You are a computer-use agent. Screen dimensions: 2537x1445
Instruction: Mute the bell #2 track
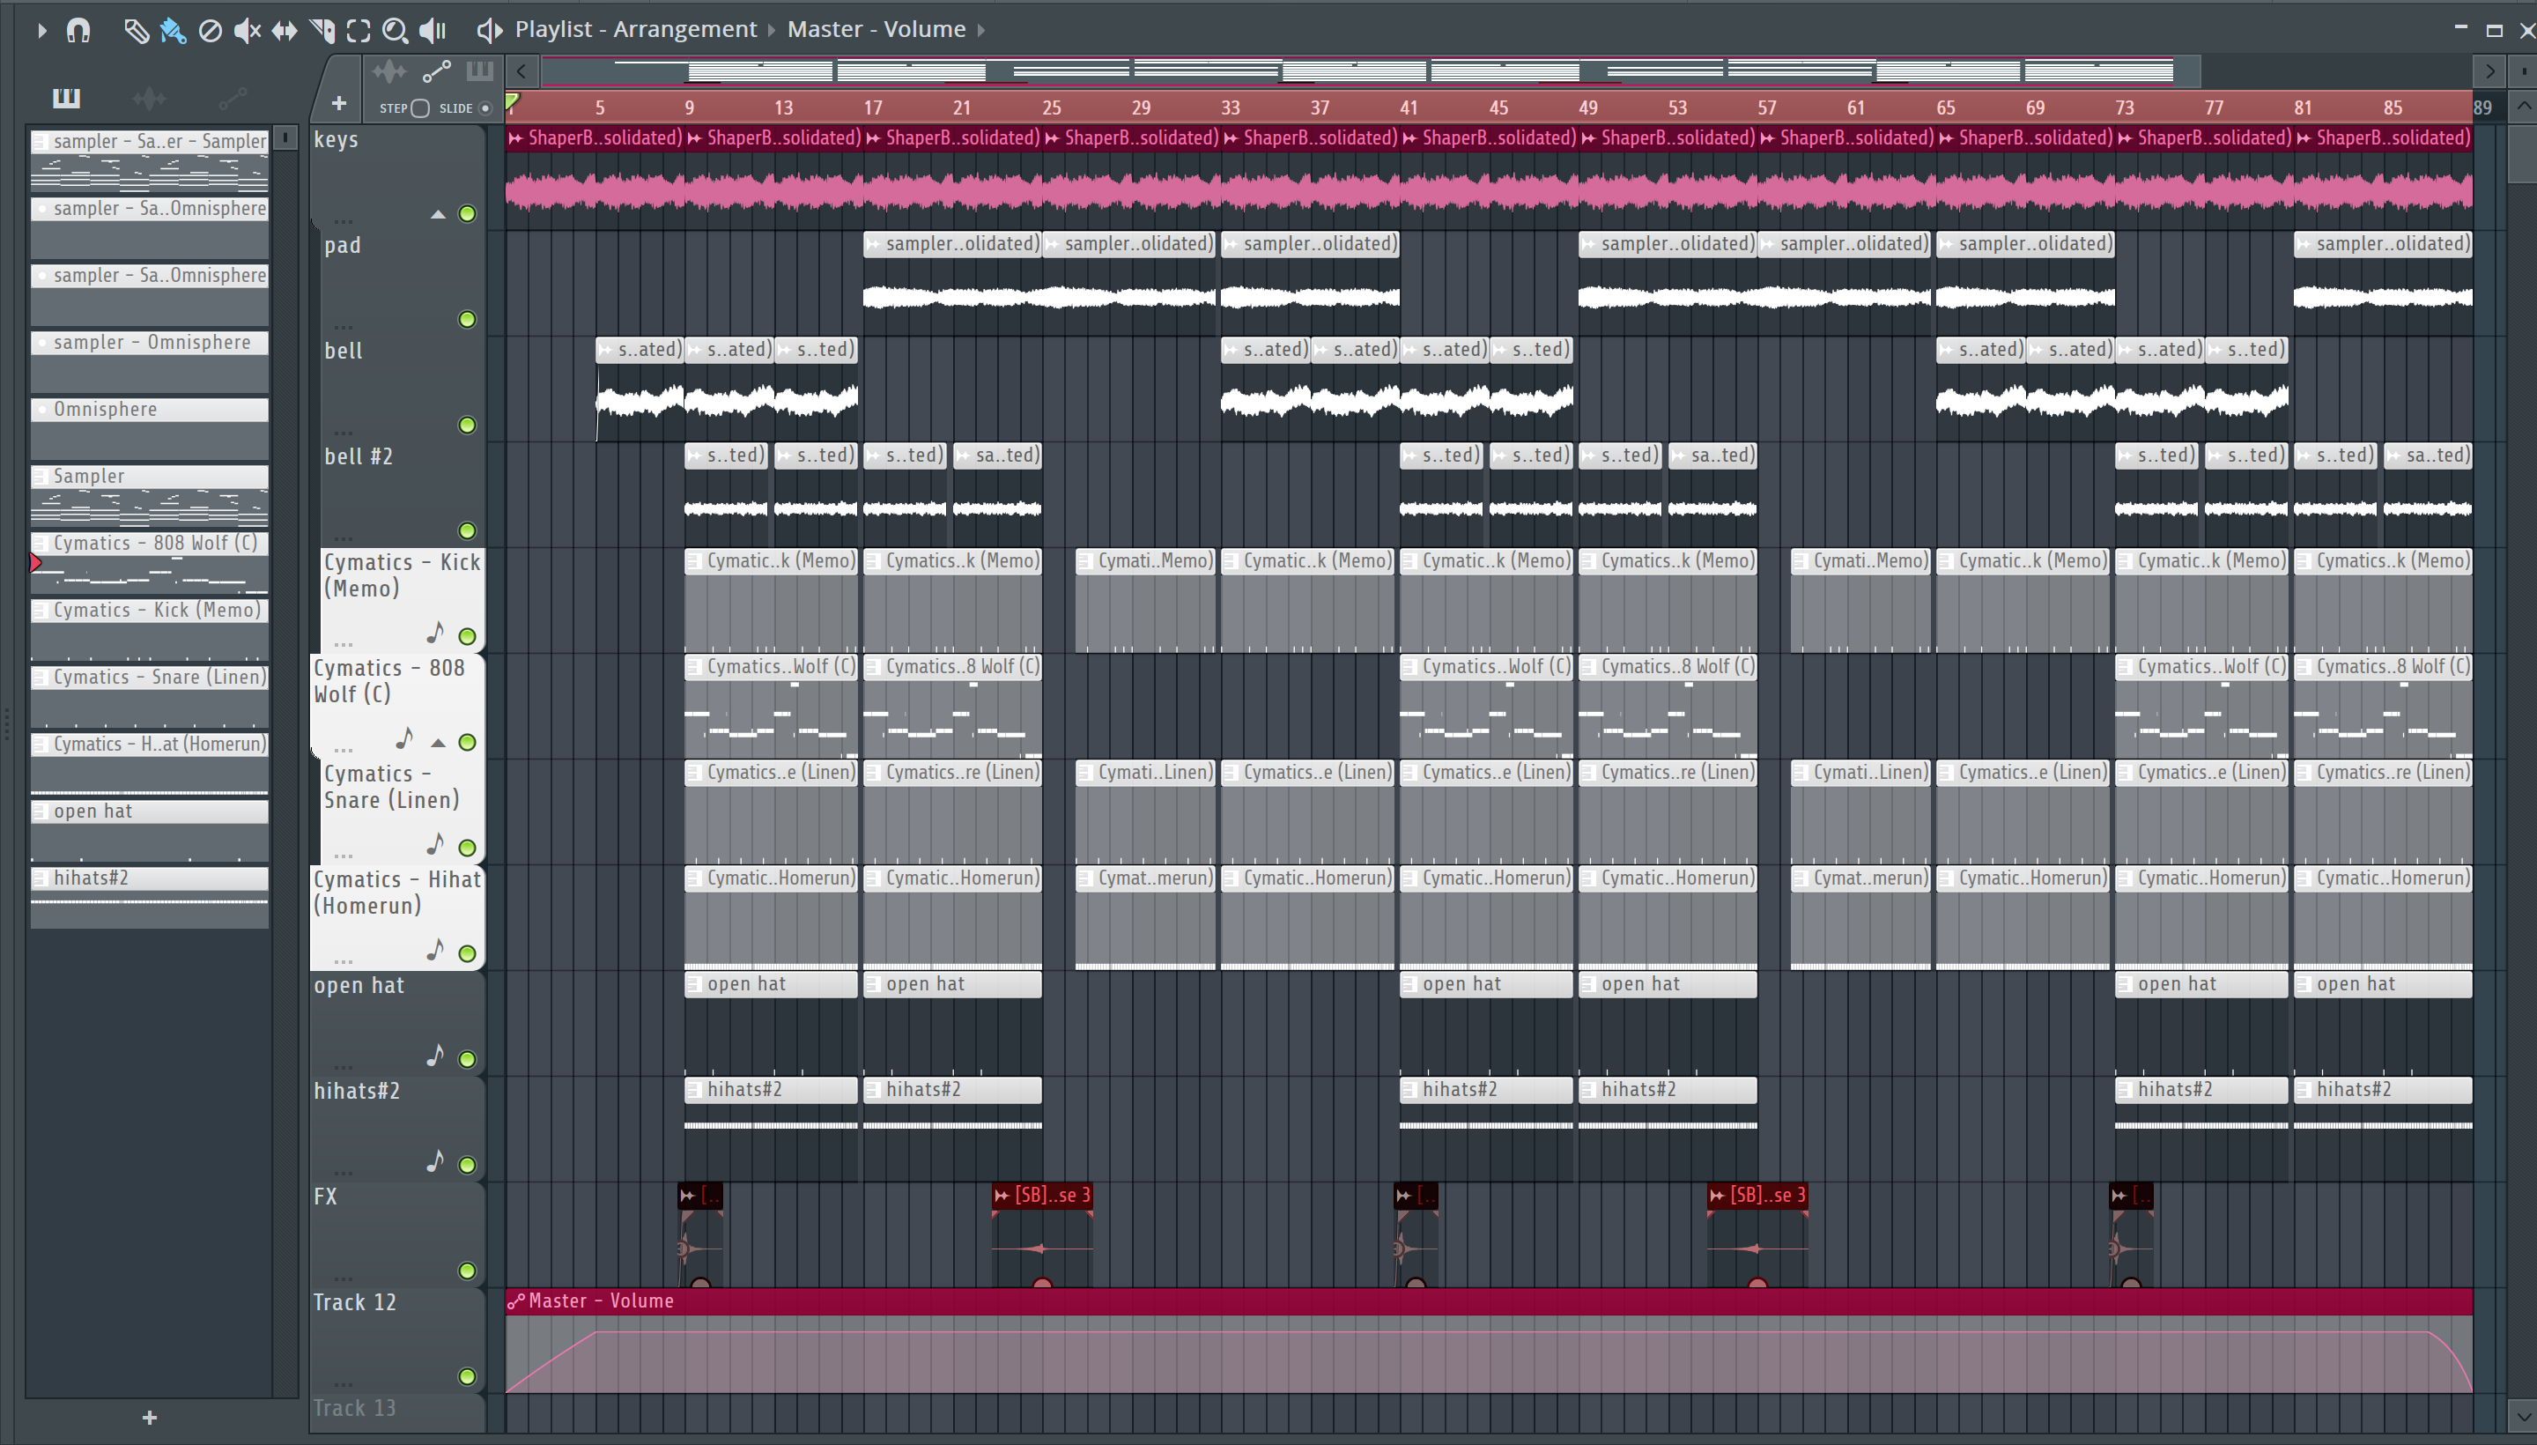tap(467, 531)
